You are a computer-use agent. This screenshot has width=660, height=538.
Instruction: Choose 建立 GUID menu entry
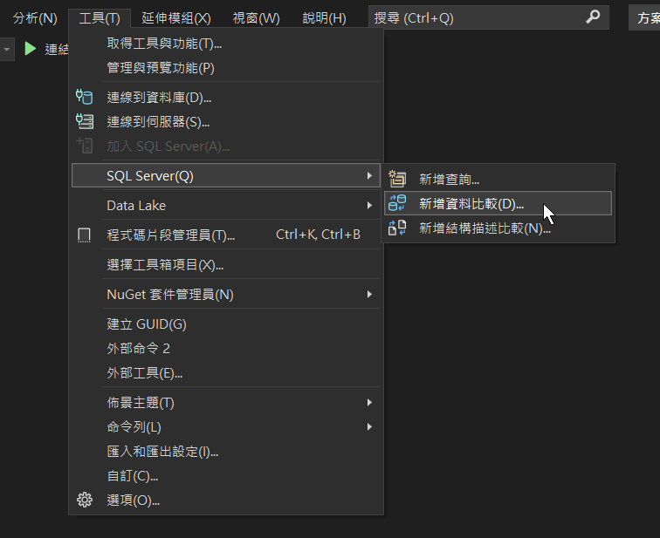pyautogui.click(x=147, y=324)
